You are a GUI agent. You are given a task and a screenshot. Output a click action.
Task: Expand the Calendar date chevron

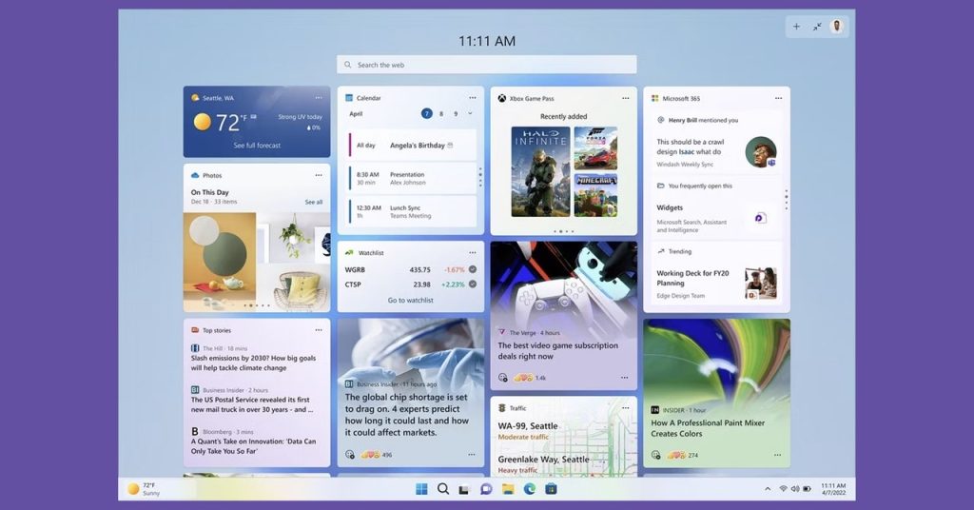point(470,113)
